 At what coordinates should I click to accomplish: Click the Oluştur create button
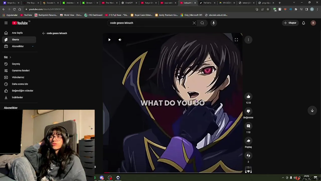coord(290,23)
